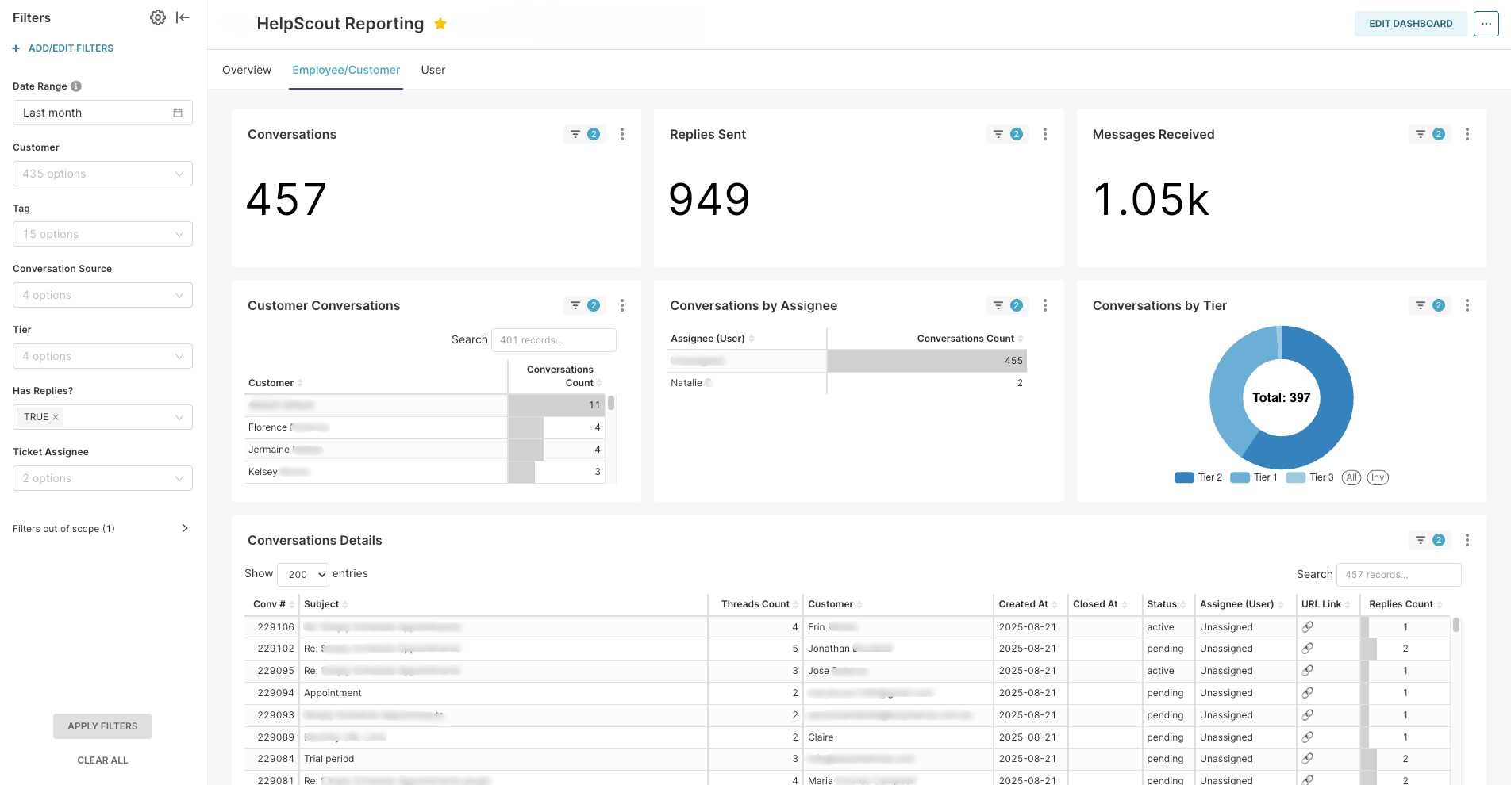The image size is (1511, 785).
Task: Click the filter icon on Messages Received widget
Action: 1422,134
